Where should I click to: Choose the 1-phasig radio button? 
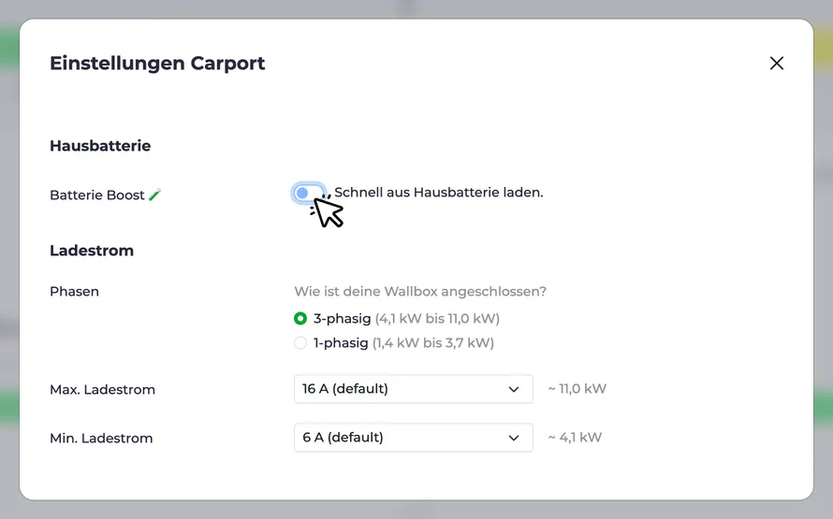coord(300,343)
